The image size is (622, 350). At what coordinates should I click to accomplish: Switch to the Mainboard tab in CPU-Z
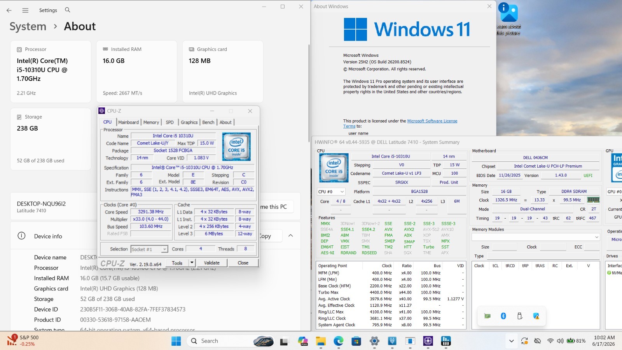click(128, 122)
